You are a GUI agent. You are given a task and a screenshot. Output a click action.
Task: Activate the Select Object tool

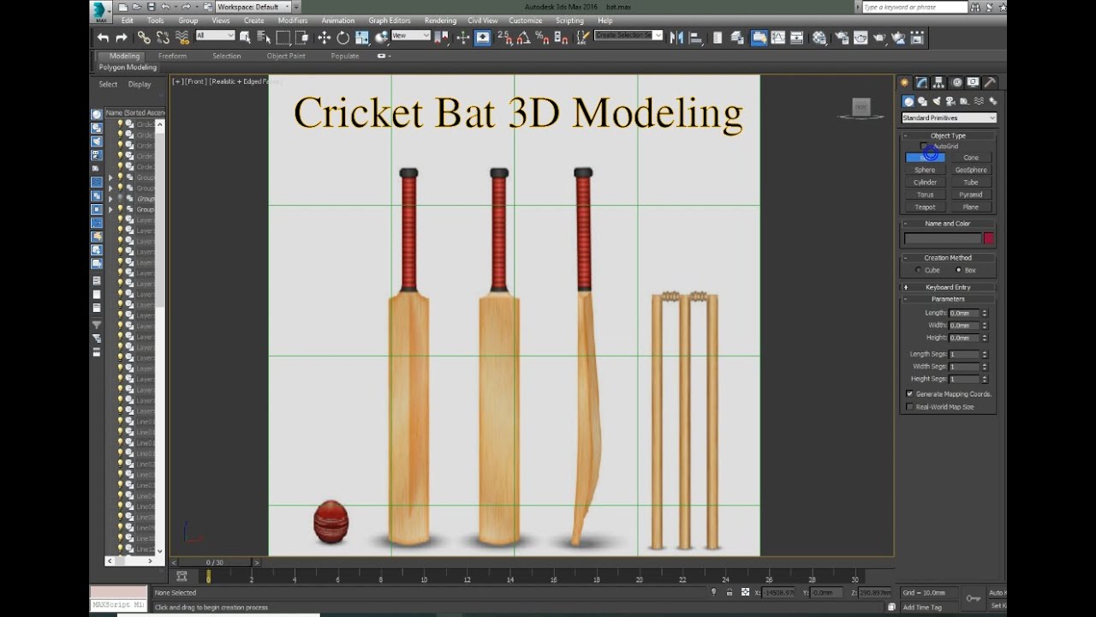point(245,38)
